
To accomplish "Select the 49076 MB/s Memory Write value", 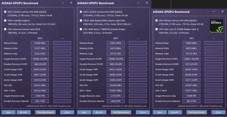I will pos(191,48).
